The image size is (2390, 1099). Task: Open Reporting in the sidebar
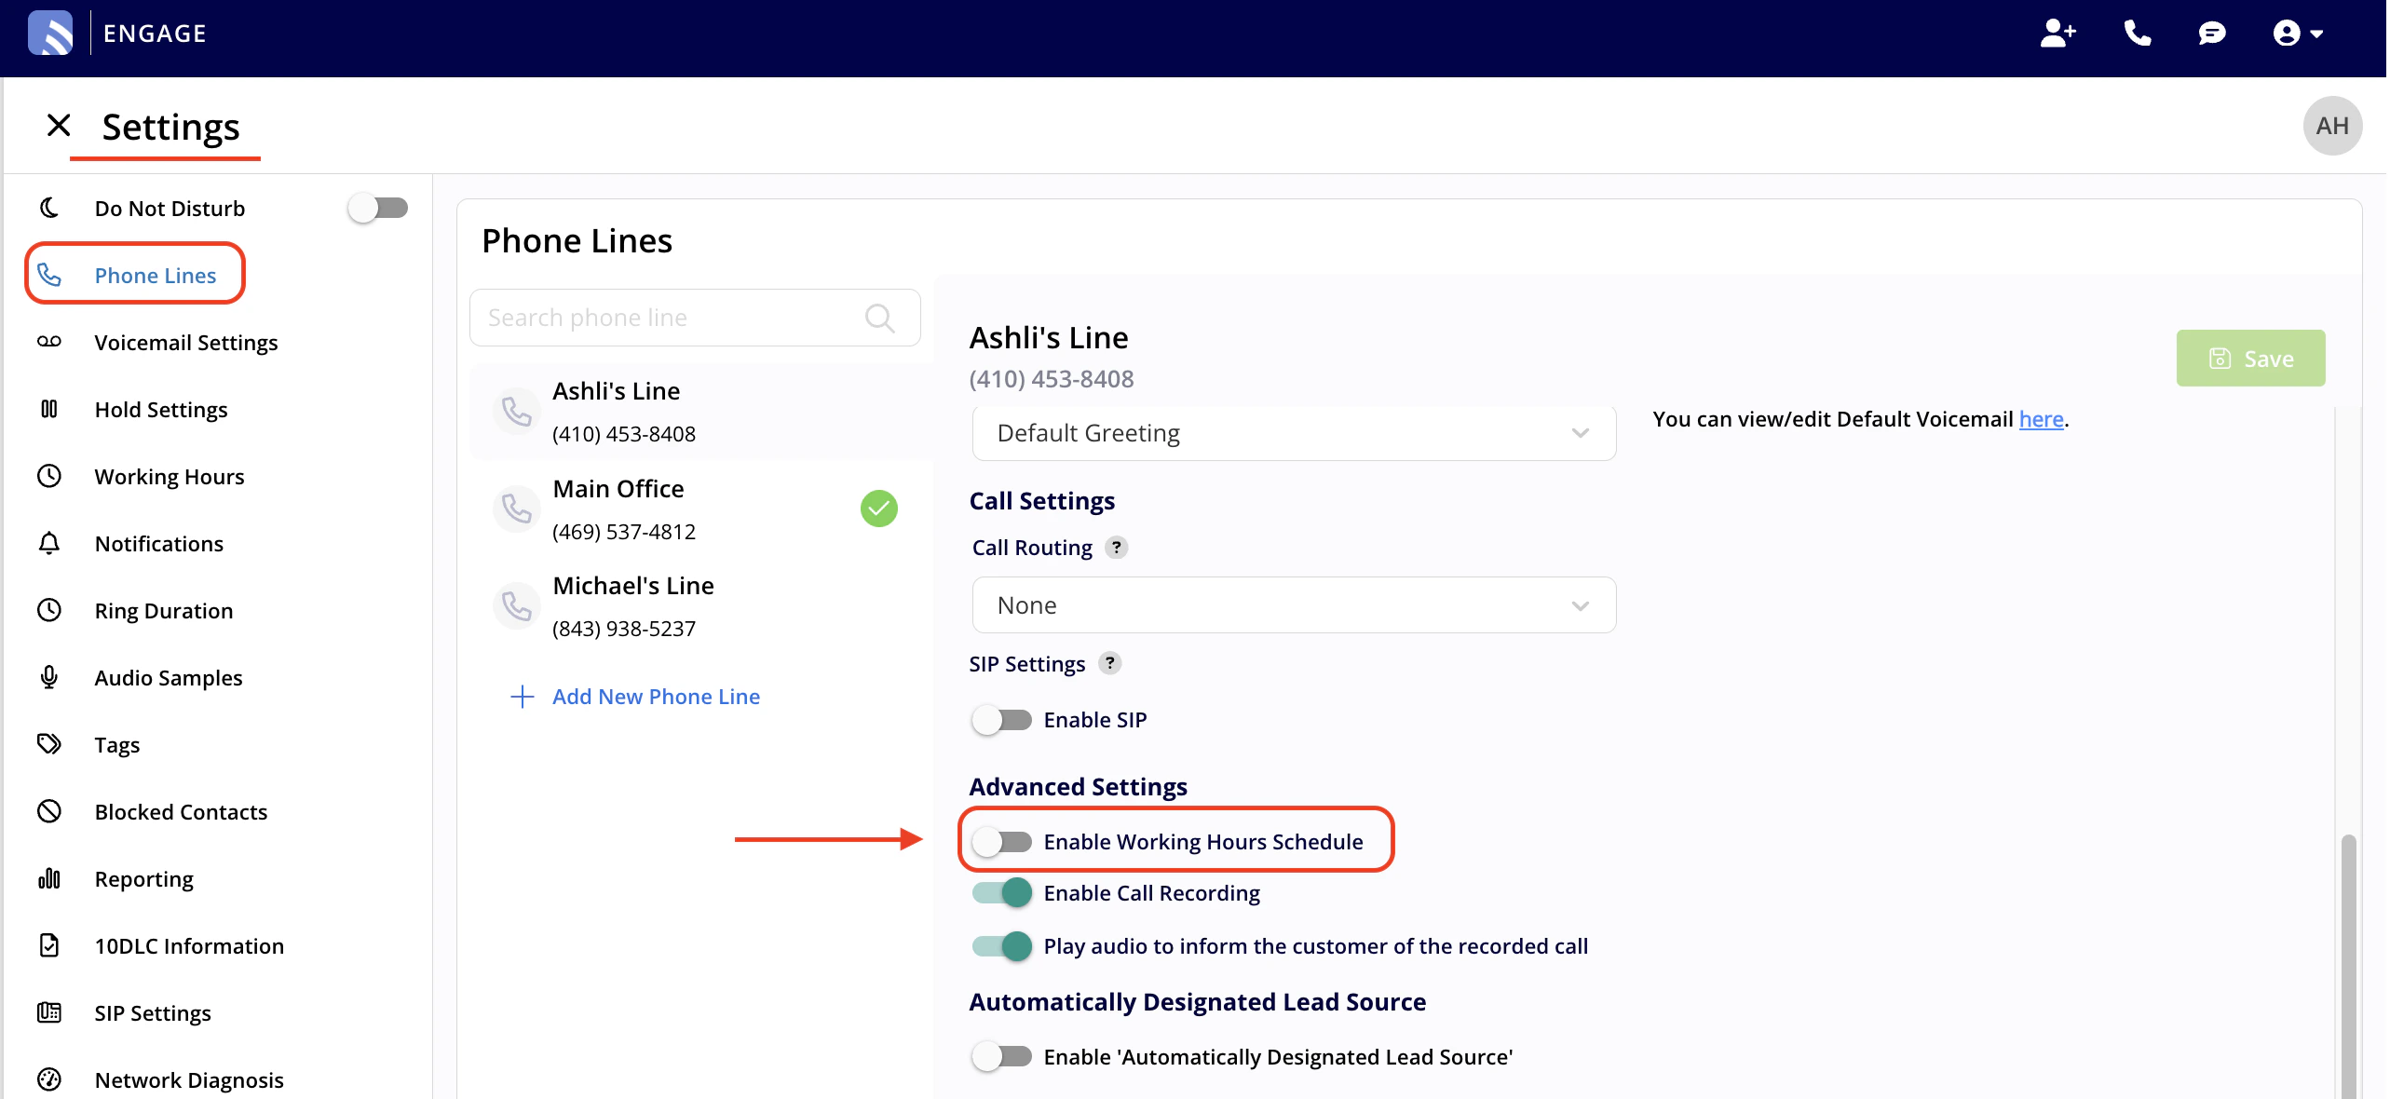pyautogui.click(x=144, y=878)
